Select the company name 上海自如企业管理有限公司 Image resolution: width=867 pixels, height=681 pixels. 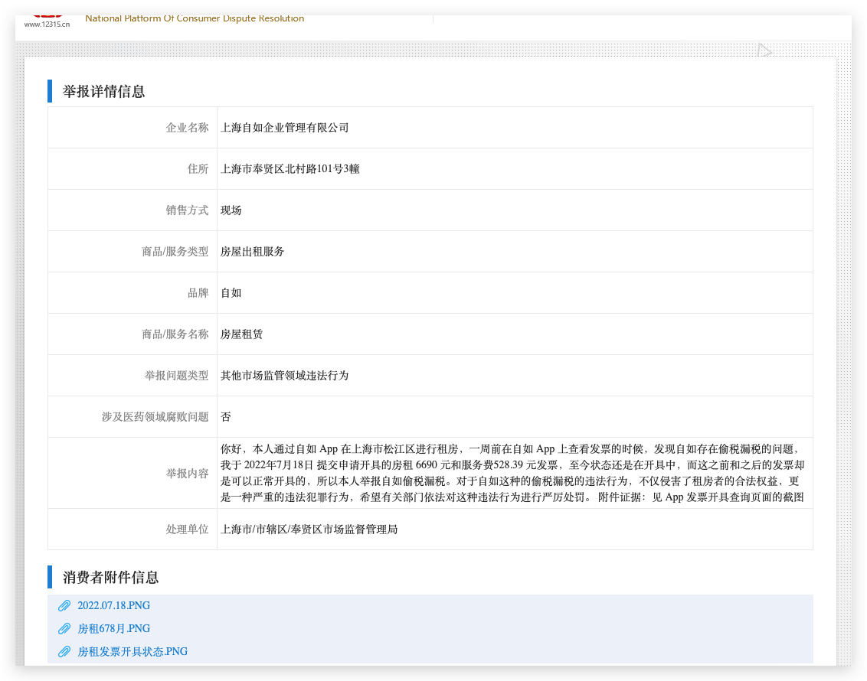point(284,128)
